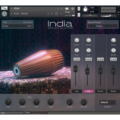The width and height of the screenshot is (120, 120).
Task: Switch to the Mixer tab
Action: tap(36, 113)
